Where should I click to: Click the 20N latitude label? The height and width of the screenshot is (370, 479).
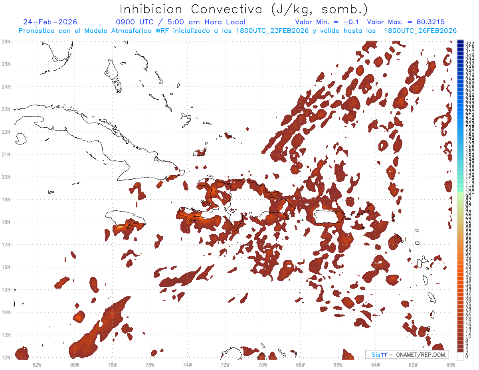coord(6,176)
